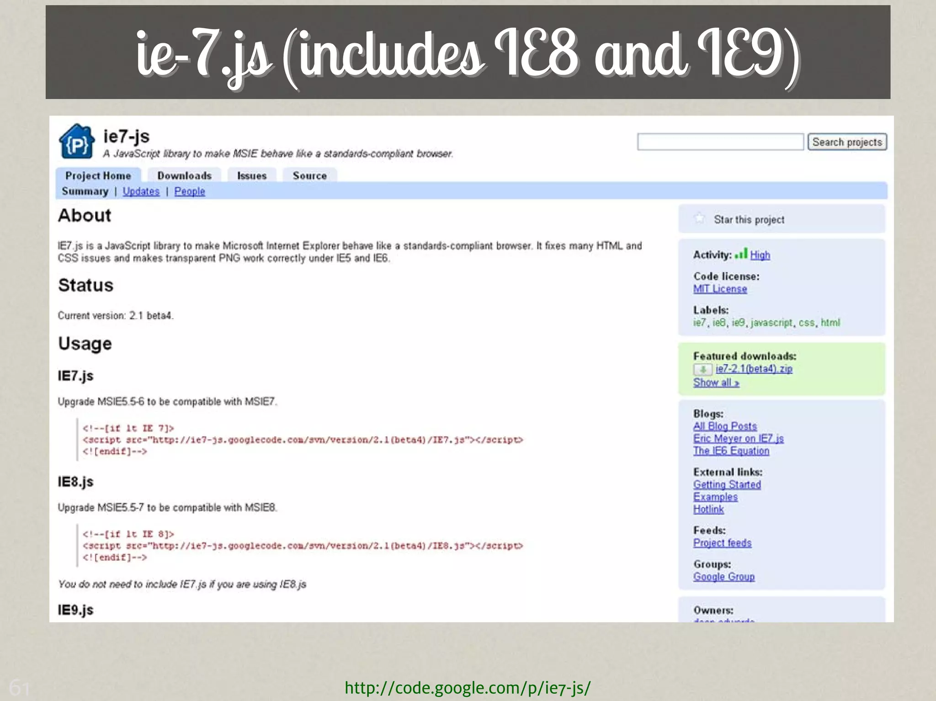The width and height of the screenshot is (936, 701).
Task: Click the ie7-js project logo icon
Action: pos(77,142)
